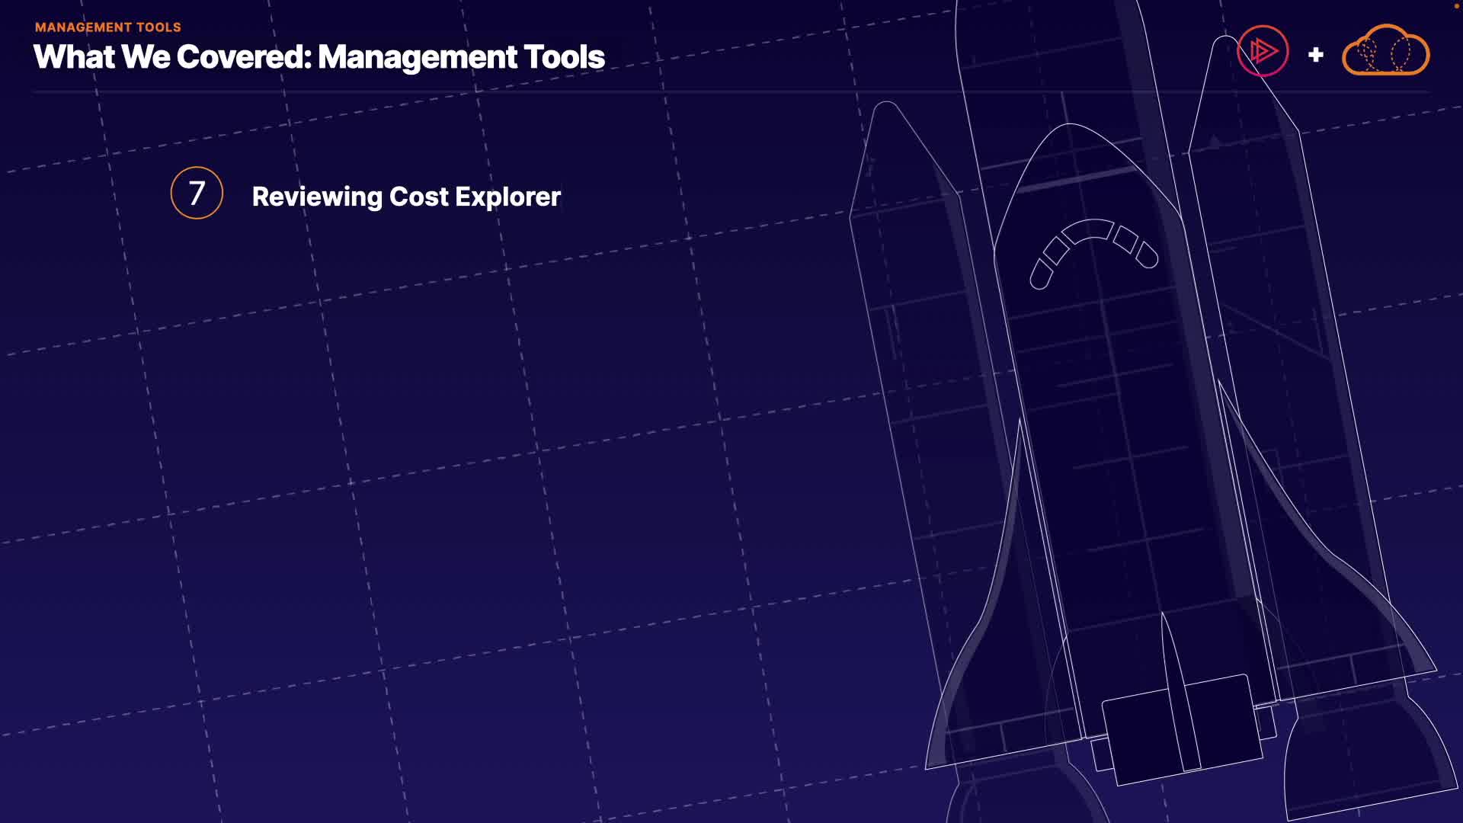Click the A Cloud Guru cloud logo

[1385, 52]
